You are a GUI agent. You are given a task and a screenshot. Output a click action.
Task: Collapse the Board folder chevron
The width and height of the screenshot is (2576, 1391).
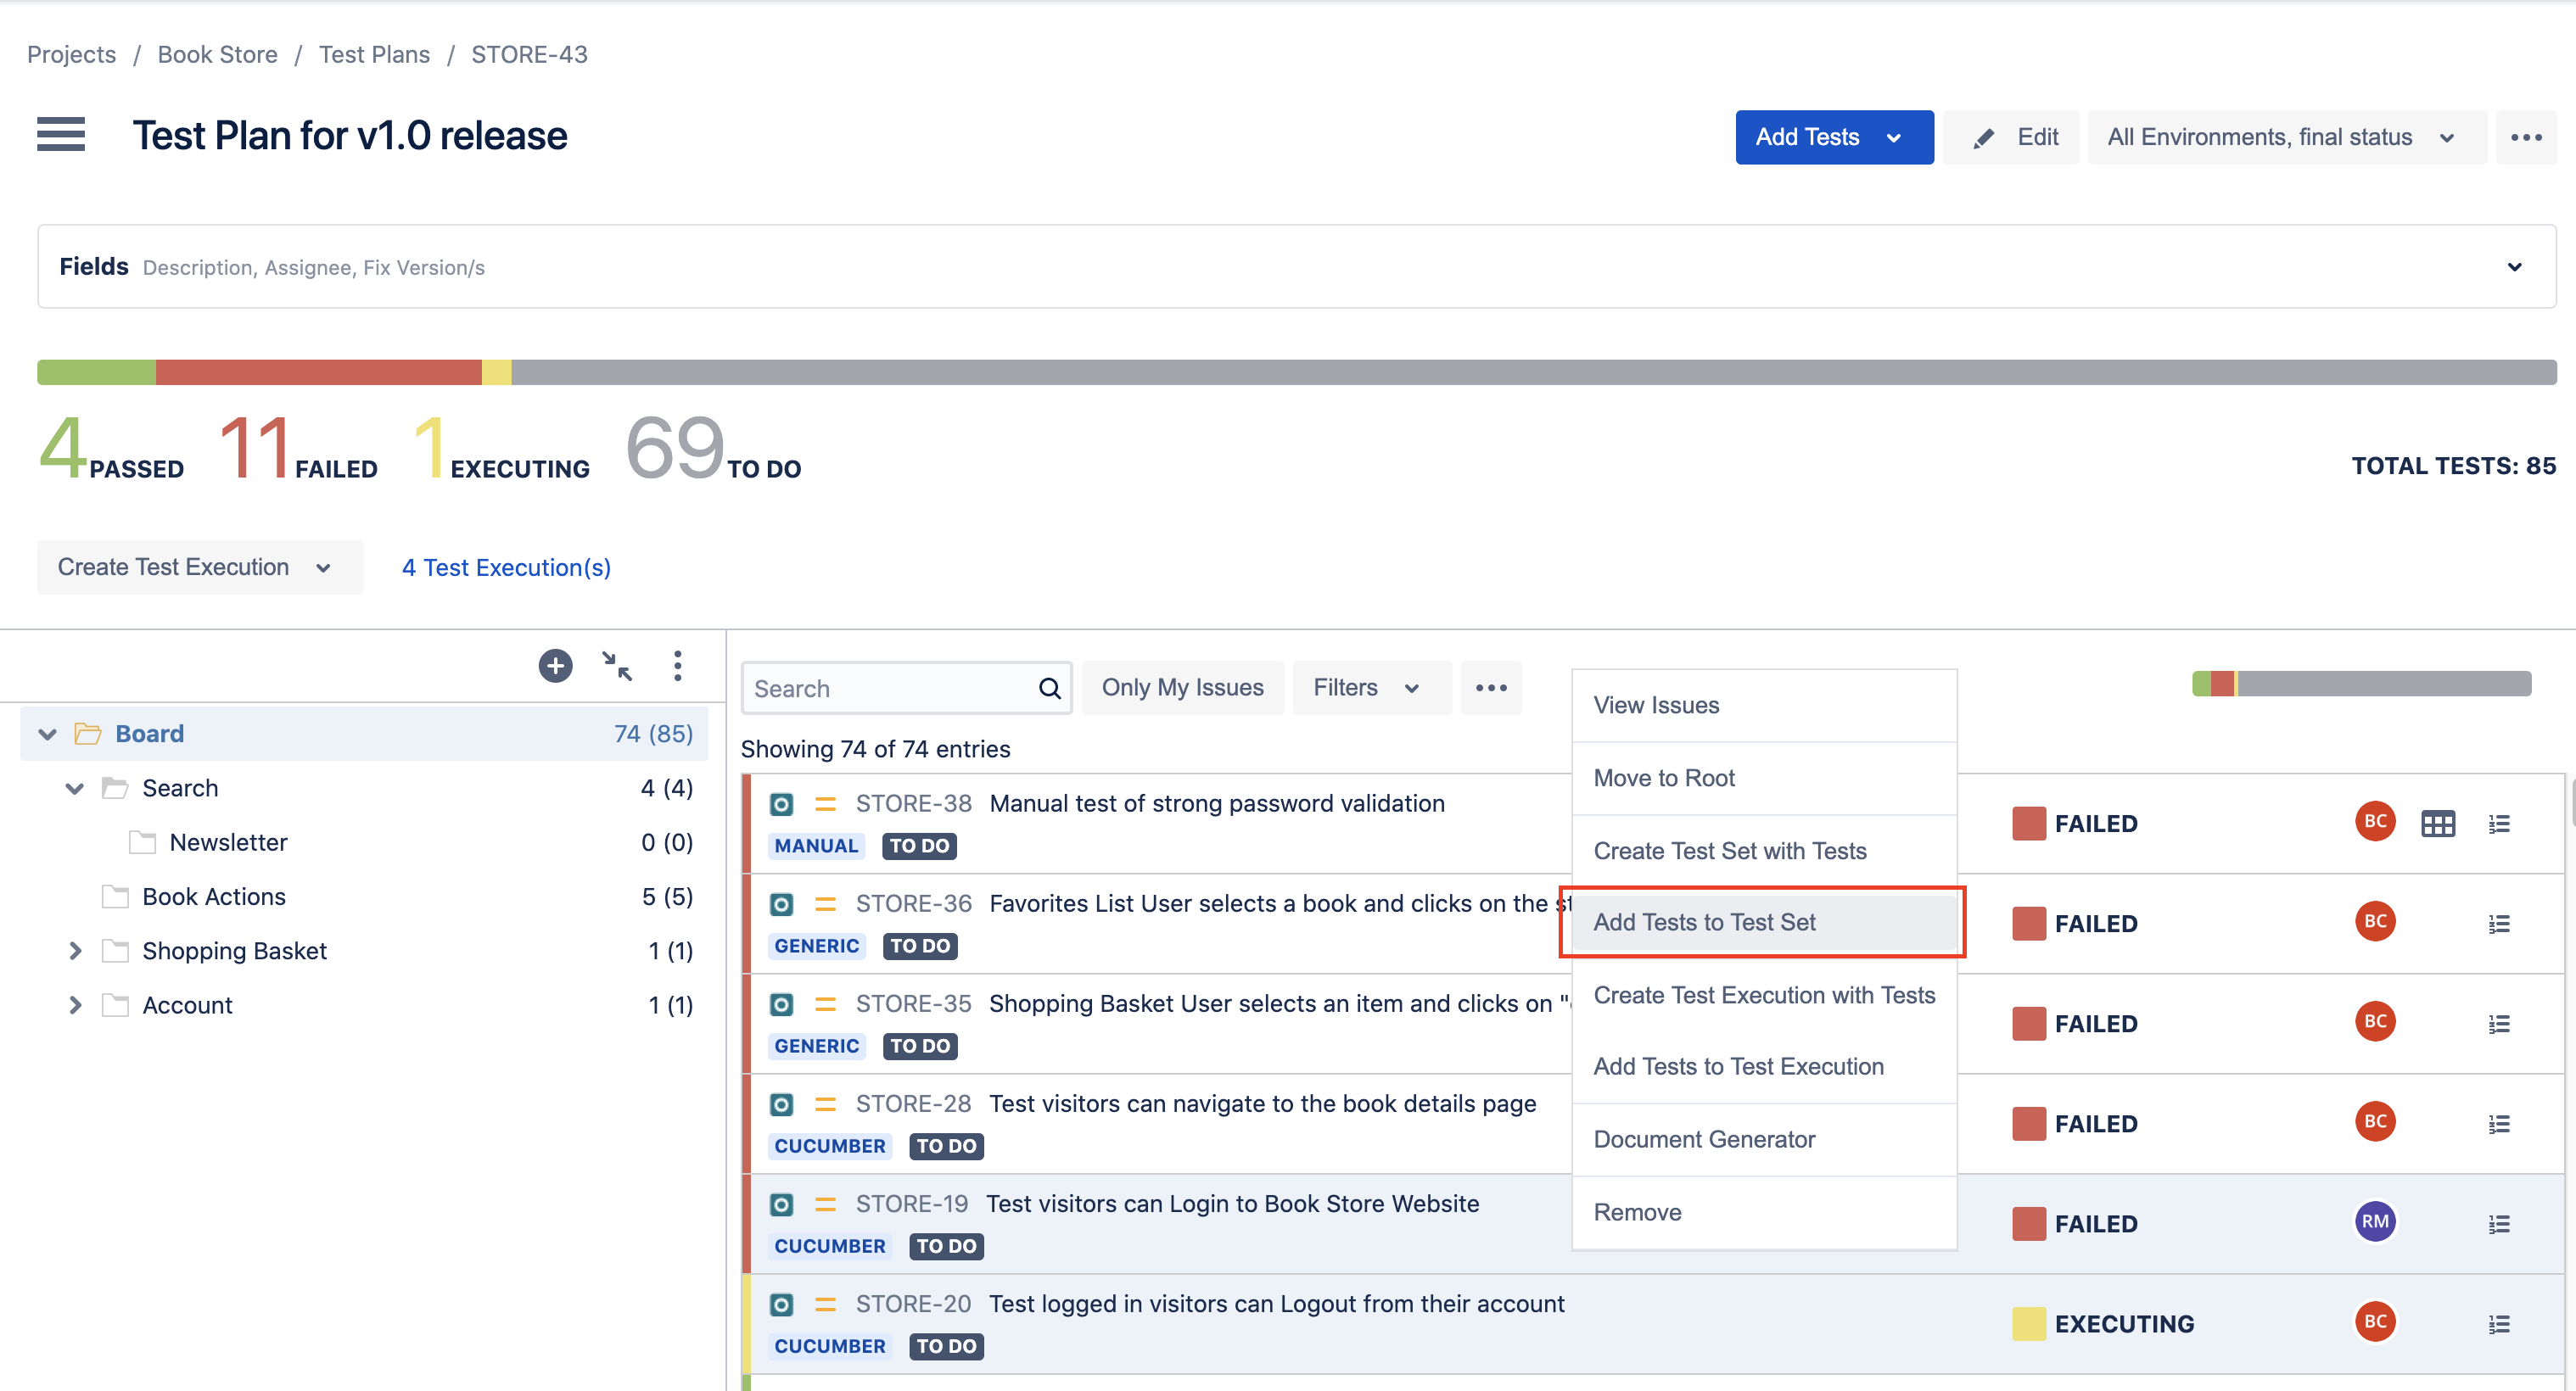pos(47,734)
